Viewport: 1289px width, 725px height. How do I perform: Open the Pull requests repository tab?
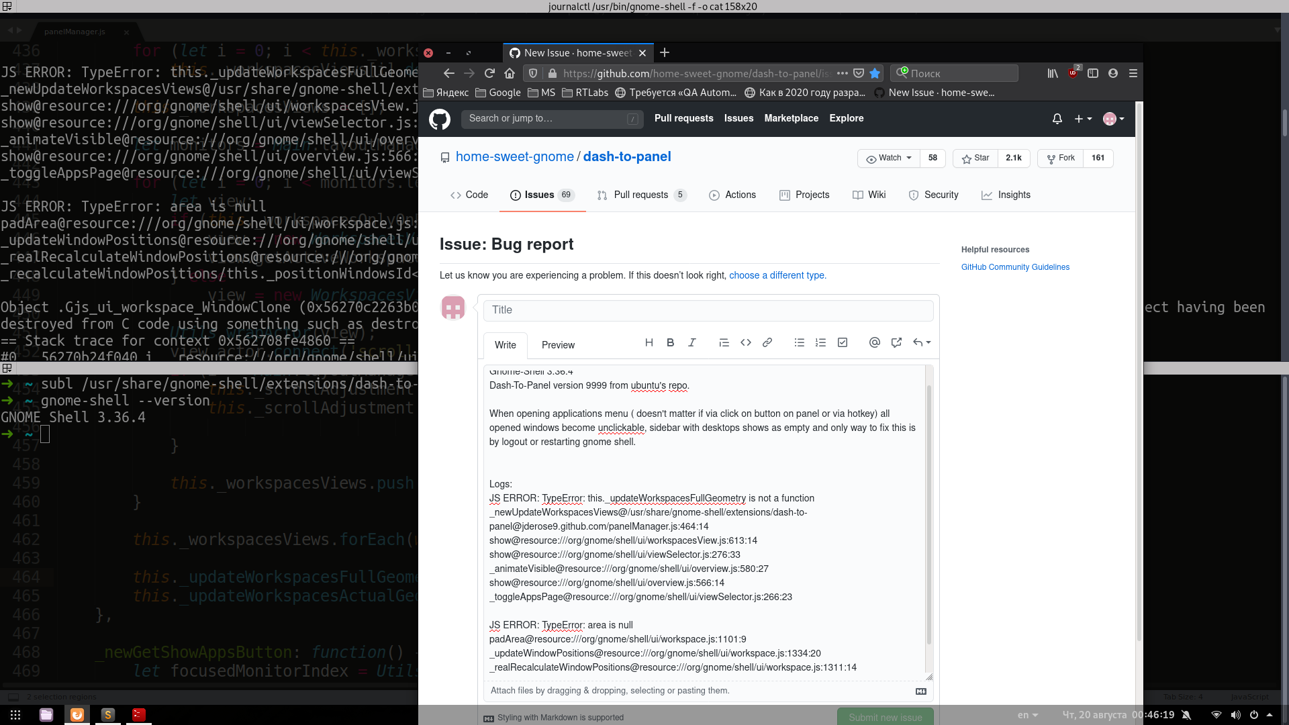pos(642,195)
